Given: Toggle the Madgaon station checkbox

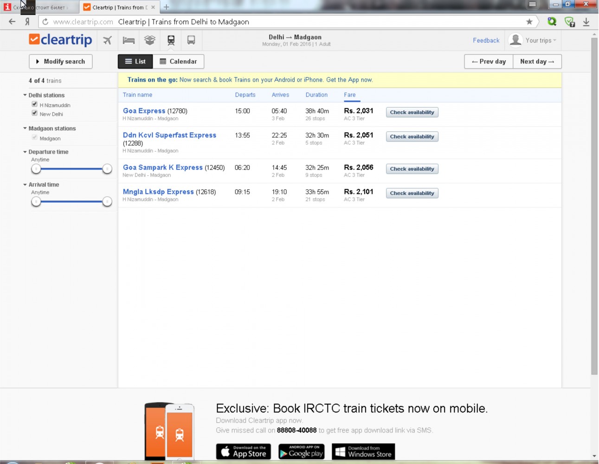Looking at the screenshot, I should 34,138.
